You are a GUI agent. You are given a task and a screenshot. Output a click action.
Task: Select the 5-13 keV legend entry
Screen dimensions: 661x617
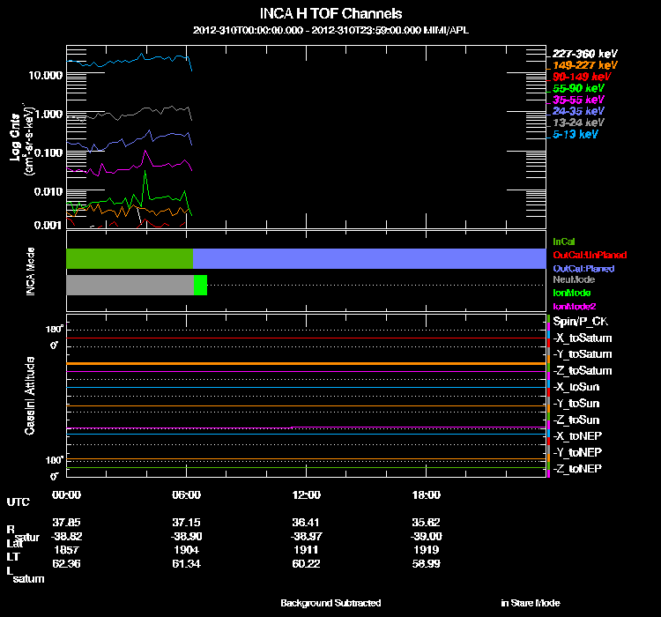coord(576,134)
